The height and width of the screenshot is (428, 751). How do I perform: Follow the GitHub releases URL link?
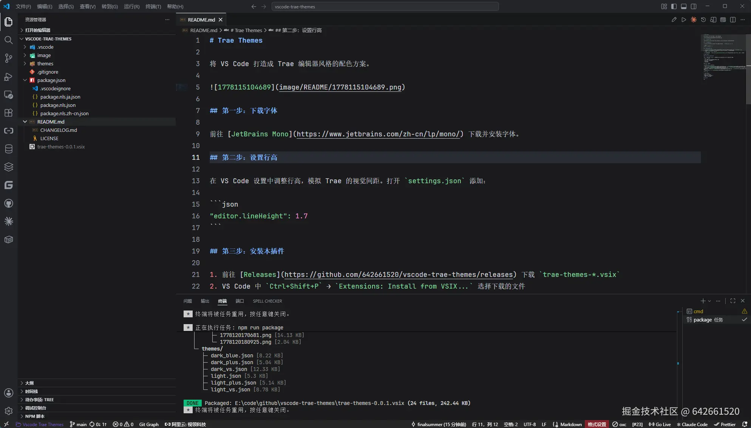point(399,275)
